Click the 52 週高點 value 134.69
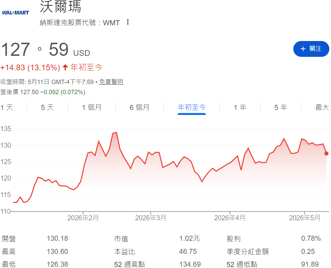Viewport: 331px width, 268px height. click(190, 264)
